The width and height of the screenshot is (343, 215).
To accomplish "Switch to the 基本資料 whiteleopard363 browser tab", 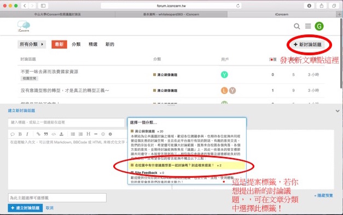I will tap(171, 14).
